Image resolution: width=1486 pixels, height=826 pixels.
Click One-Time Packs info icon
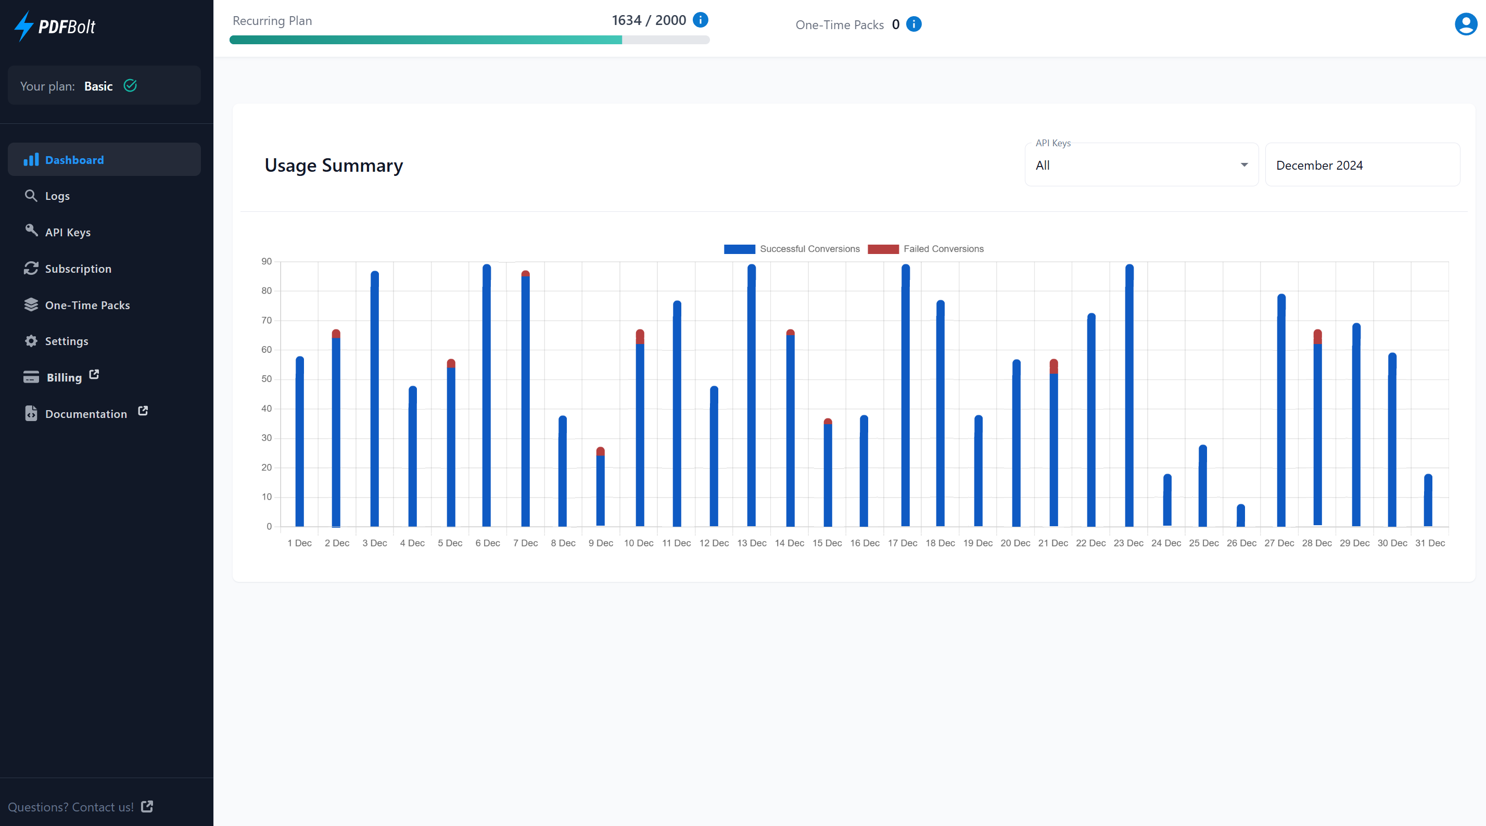coord(914,24)
